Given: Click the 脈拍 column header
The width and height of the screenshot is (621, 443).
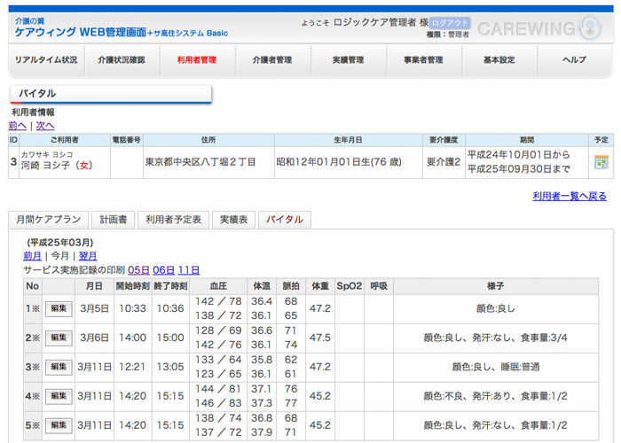Looking at the screenshot, I should [x=291, y=286].
